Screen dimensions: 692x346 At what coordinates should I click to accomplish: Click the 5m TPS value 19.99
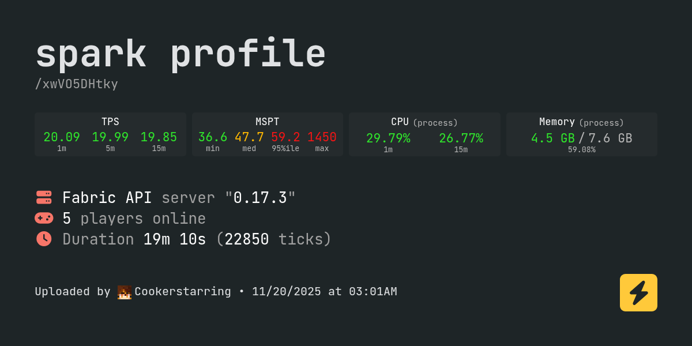110,137
